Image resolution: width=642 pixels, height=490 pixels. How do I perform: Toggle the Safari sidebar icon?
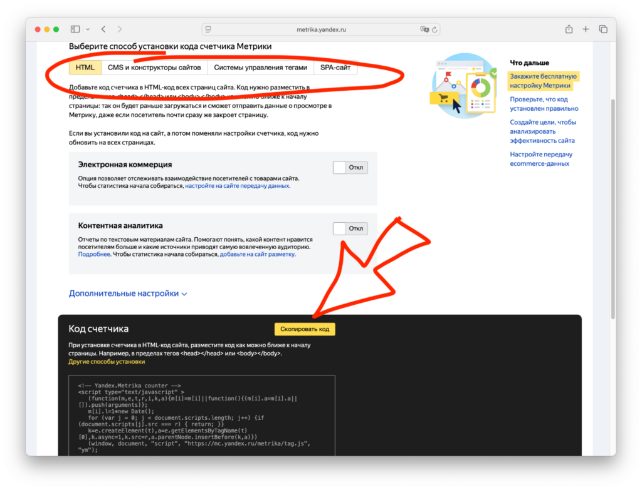coord(75,29)
